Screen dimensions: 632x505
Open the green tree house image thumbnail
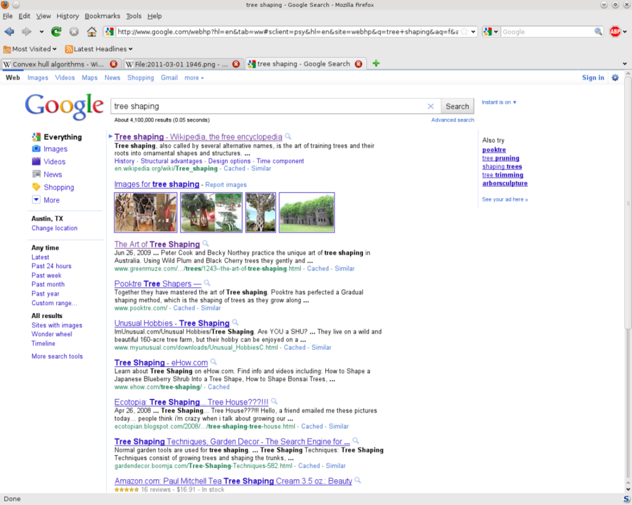pos(307,213)
